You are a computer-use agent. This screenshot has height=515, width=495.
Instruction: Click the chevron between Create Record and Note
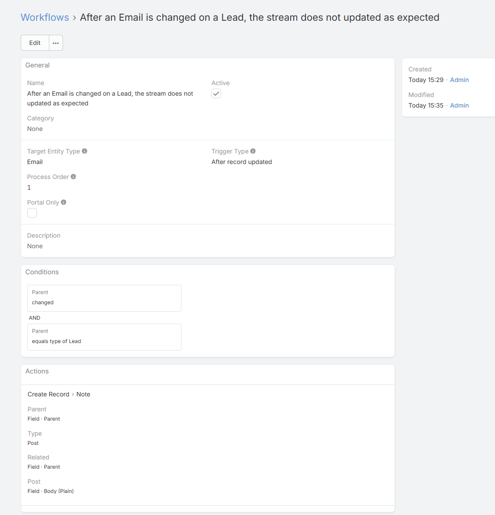[x=73, y=395]
